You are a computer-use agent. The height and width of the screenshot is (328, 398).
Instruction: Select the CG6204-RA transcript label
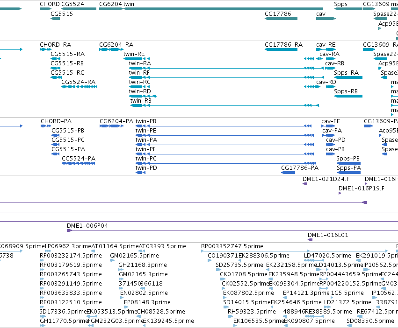click(x=116, y=45)
